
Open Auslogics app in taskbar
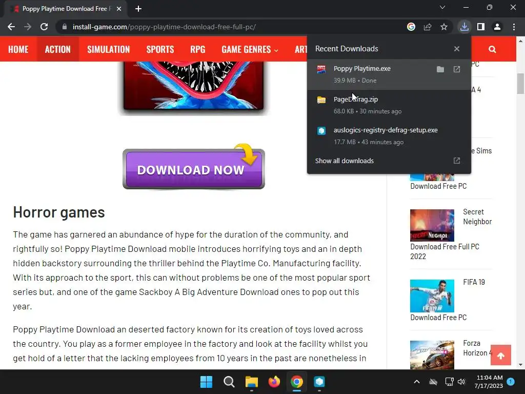(319, 382)
